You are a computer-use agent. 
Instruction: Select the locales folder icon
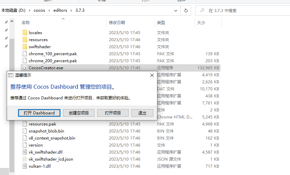point(25,32)
